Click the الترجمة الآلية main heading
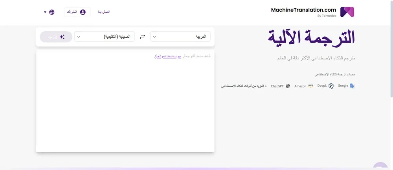The height and width of the screenshot is (170, 393). point(312,38)
